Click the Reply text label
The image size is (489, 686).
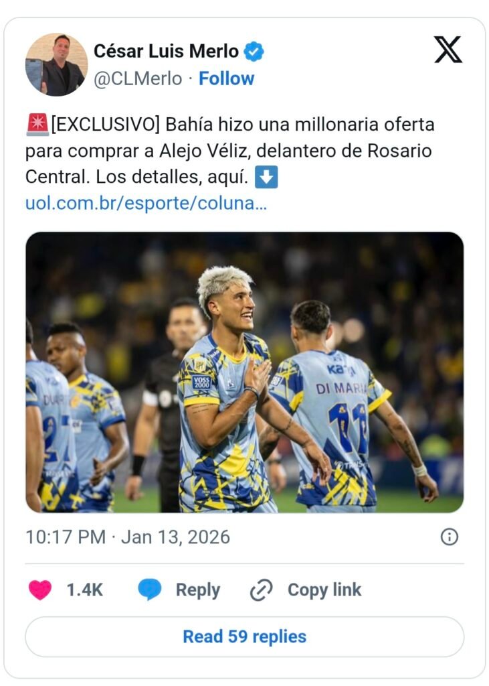pyautogui.click(x=197, y=590)
